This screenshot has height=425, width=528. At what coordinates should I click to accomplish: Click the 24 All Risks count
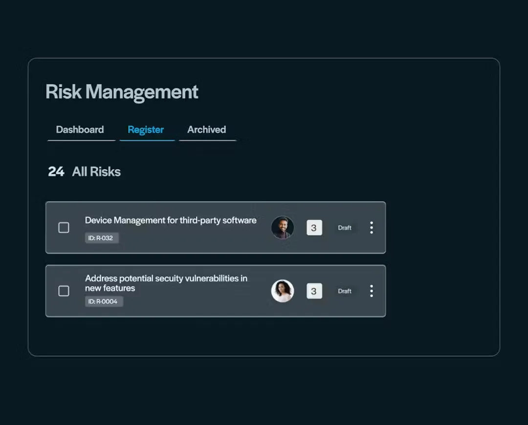point(84,171)
